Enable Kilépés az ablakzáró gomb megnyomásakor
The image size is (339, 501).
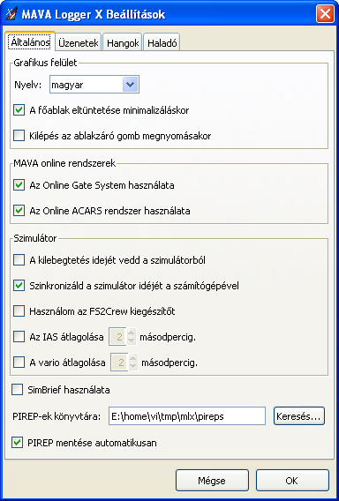[x=19, y=136]
